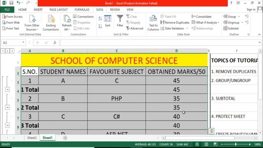The height and width of the screenshot is (148, 263).
Task: Click the Select All corner
Action: (x=18, y=51)
